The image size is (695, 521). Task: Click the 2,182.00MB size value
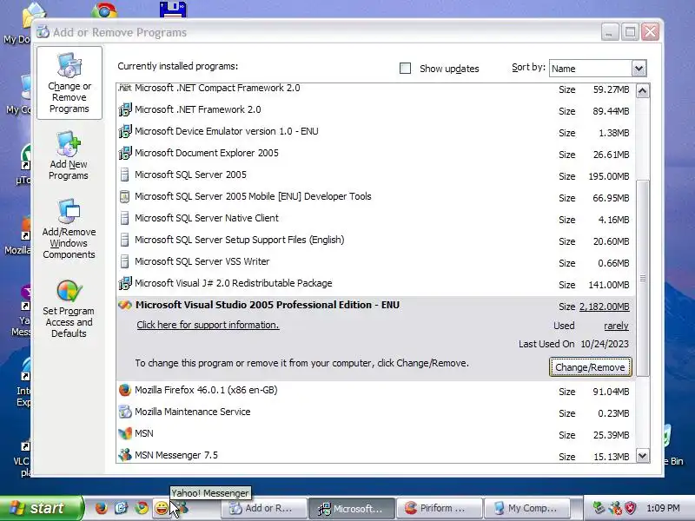click(604, 307)
